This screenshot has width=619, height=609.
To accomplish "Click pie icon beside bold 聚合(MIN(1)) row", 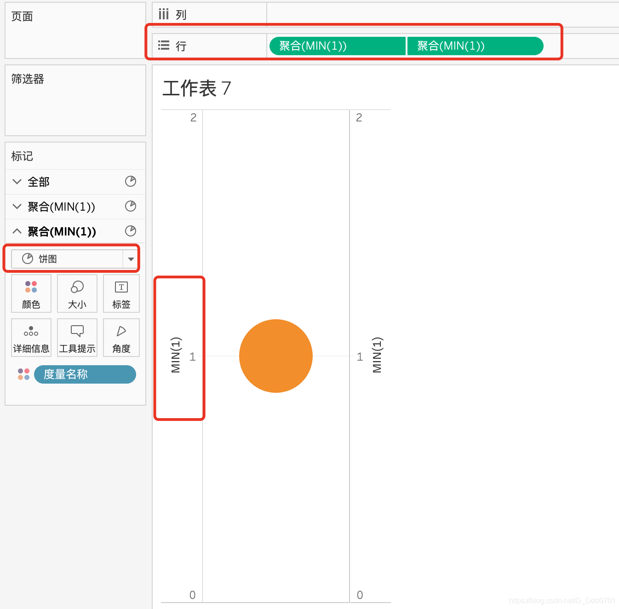I will 131,231.
